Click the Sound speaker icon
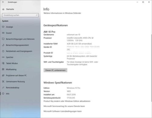Viewport: 152px width, 118px height. [x=3, y=33]
